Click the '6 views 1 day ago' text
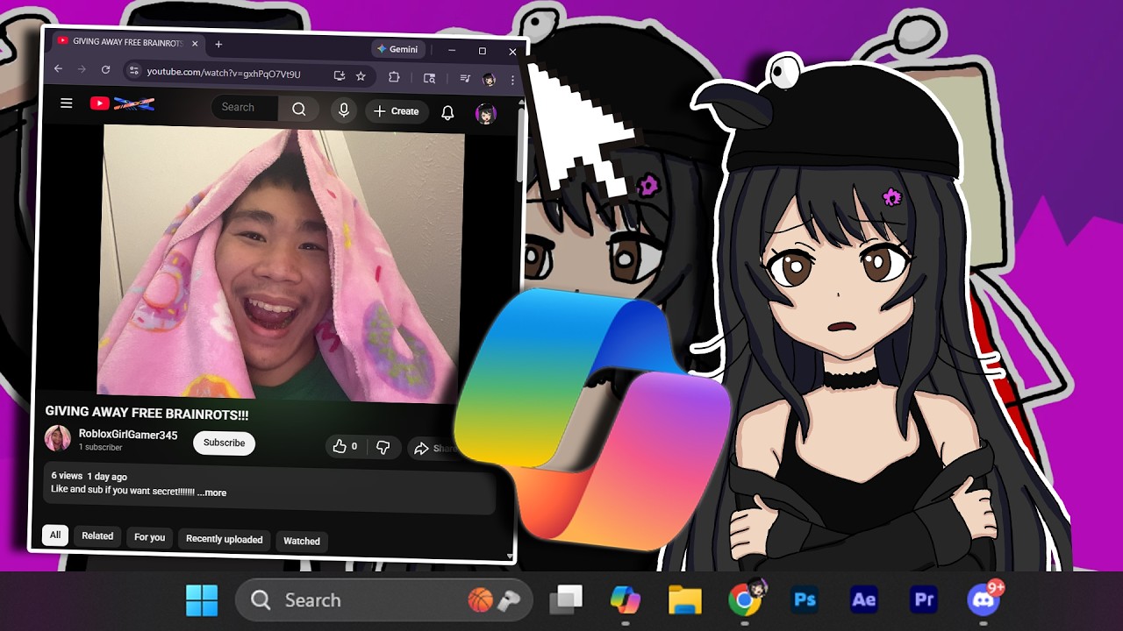 click(89, 476)
